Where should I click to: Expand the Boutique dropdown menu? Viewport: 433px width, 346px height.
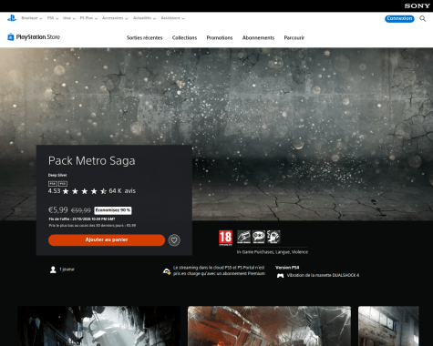click(x=32, y=18)
